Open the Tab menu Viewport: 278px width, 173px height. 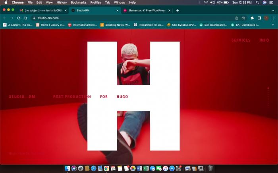[108, 2]
